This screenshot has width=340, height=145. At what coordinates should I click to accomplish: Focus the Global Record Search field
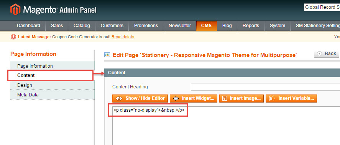coord(322,7)
